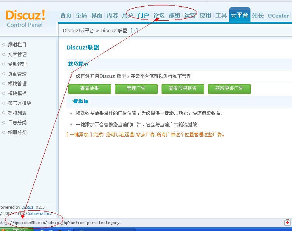The height and width of the screenshot is (231, 292).
Task: Select the active 云平台 tab
Action: [240, 15]
